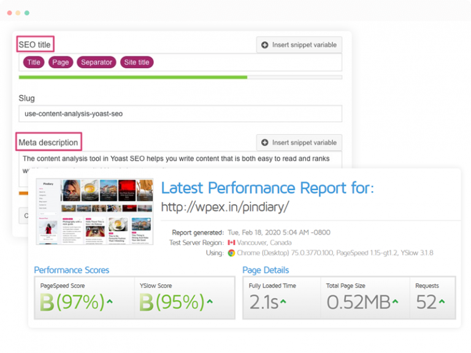Click the Performance Scores heading
471x353 pixels.
point(72,270)
